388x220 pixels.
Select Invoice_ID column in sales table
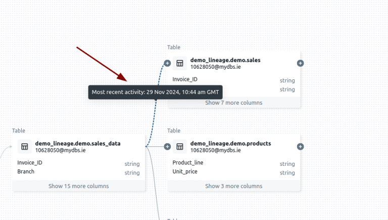[x=185, y=79]
